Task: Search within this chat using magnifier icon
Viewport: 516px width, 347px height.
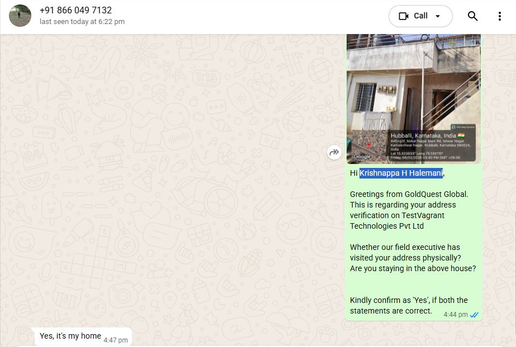Action: 472,16
